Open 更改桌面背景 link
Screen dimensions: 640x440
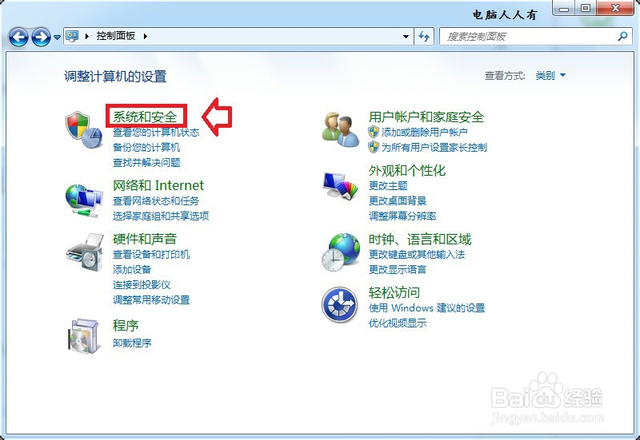[x=398, y=201]
